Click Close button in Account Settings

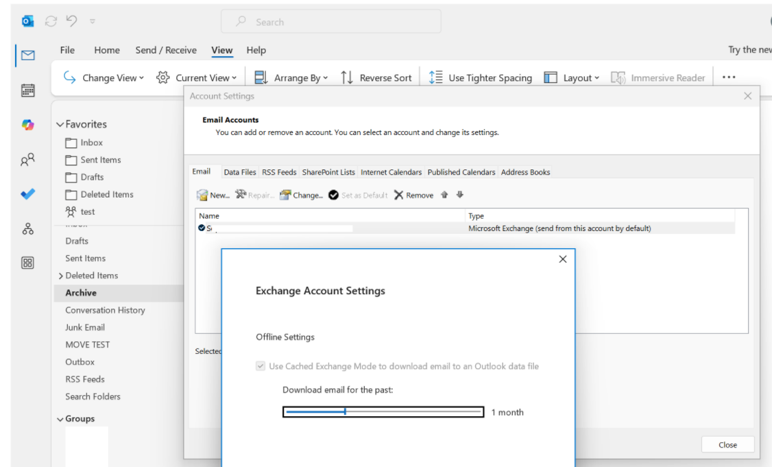point(727,445)
